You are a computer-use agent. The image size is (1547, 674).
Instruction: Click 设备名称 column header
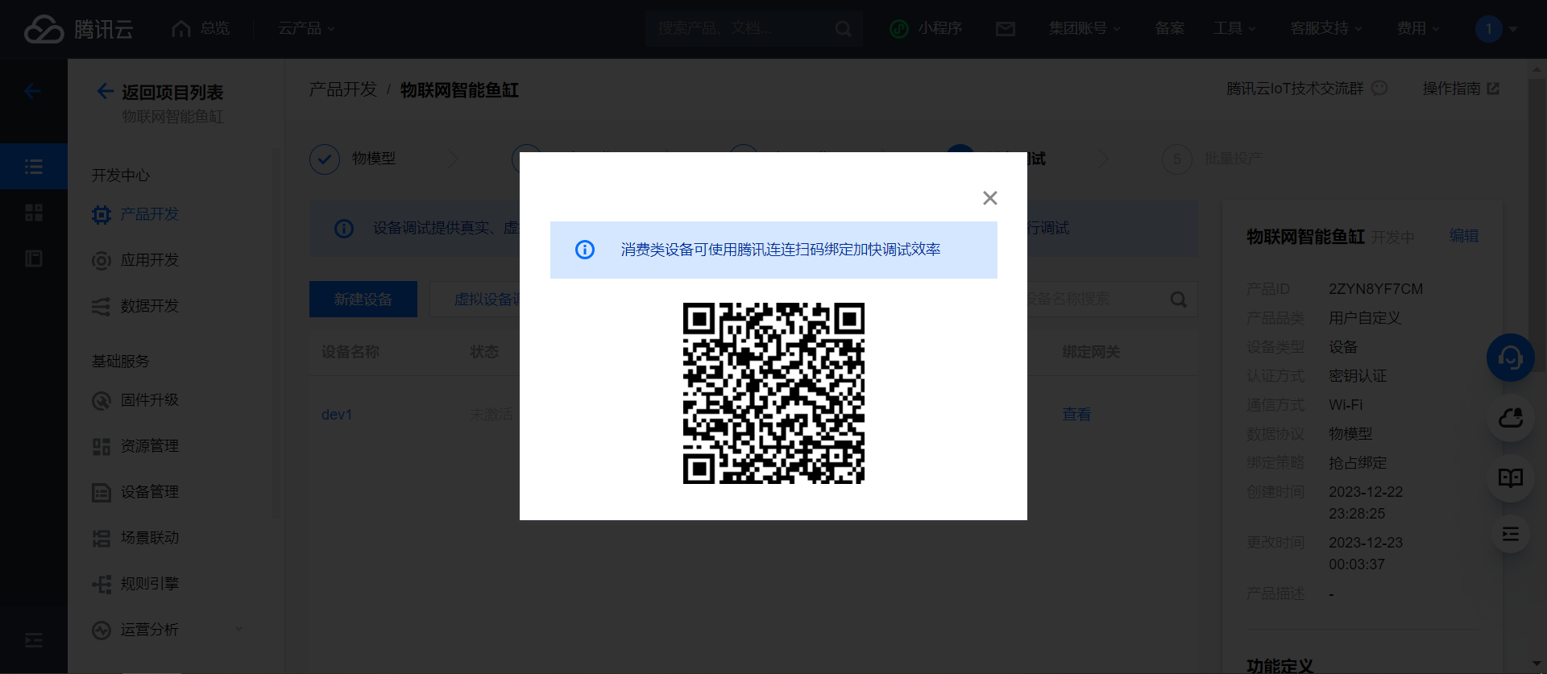tap(350, 352)
